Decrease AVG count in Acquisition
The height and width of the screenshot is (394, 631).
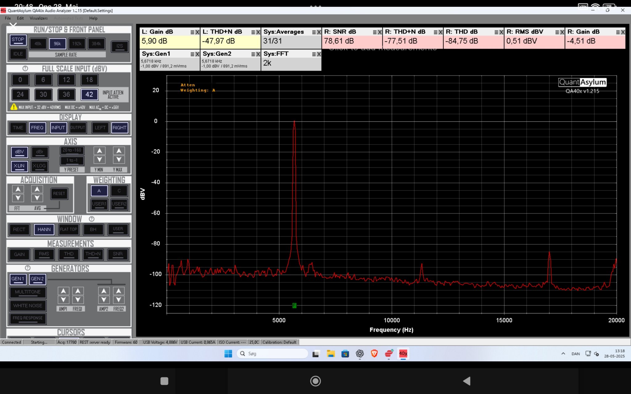(37, 198)
